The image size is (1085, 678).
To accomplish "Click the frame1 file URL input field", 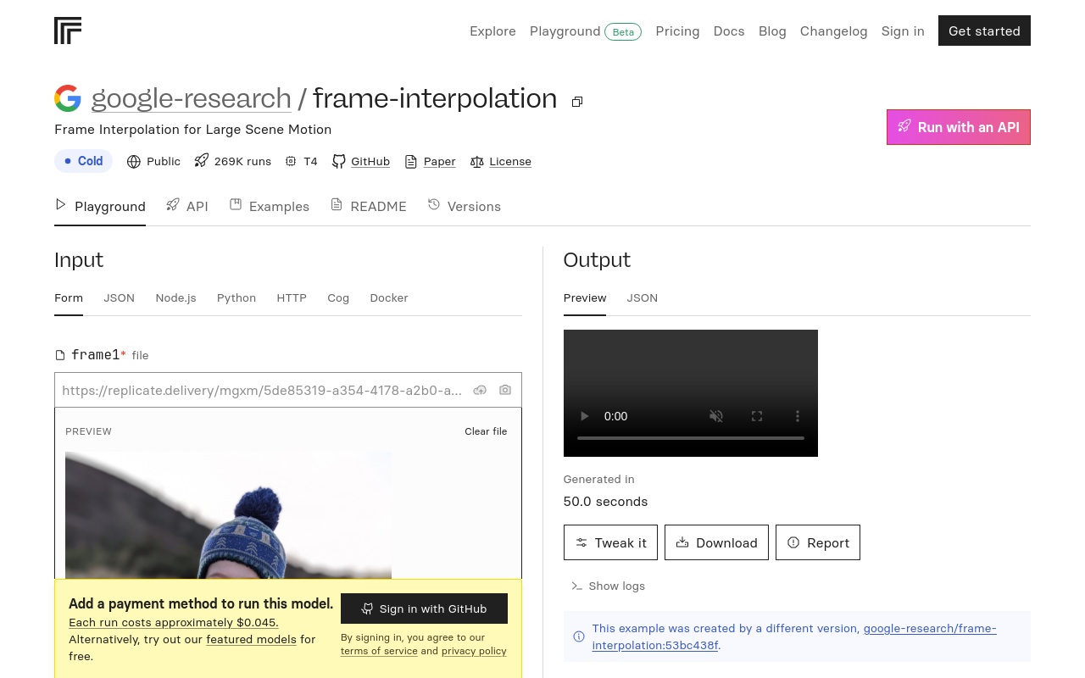I will 262,390.
